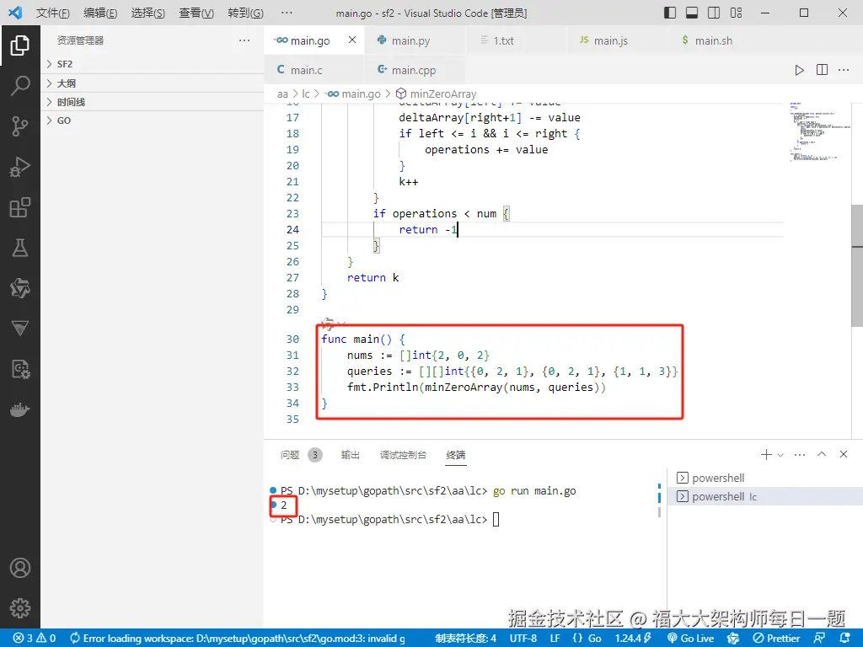The height and width of the screenshot is (647, 863).
Task: Click Error loading workspace status message
Action: point(237,639)
